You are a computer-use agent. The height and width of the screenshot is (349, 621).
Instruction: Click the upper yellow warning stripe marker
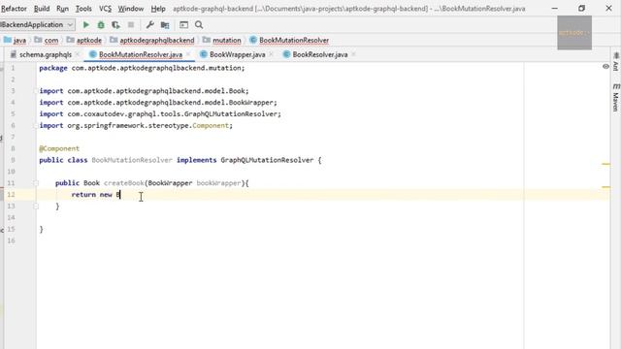[605, 164]
